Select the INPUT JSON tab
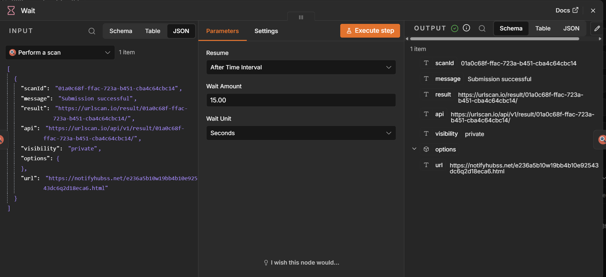The height and width of the screenshot is (277, 606). (181, 31)
